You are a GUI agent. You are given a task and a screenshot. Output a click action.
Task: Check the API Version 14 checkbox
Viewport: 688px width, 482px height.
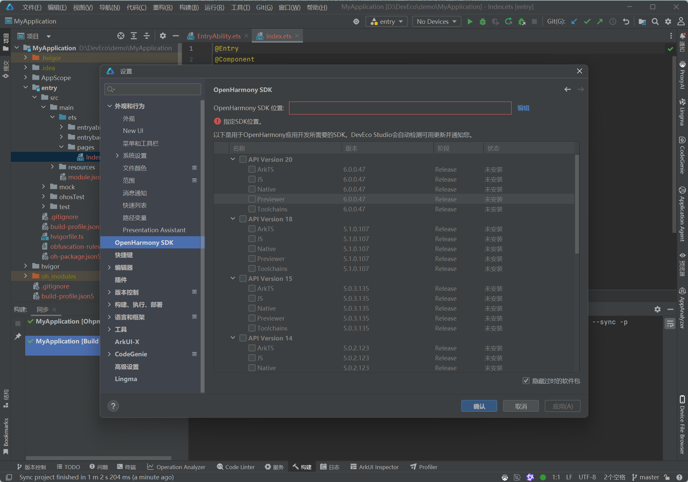243,338
